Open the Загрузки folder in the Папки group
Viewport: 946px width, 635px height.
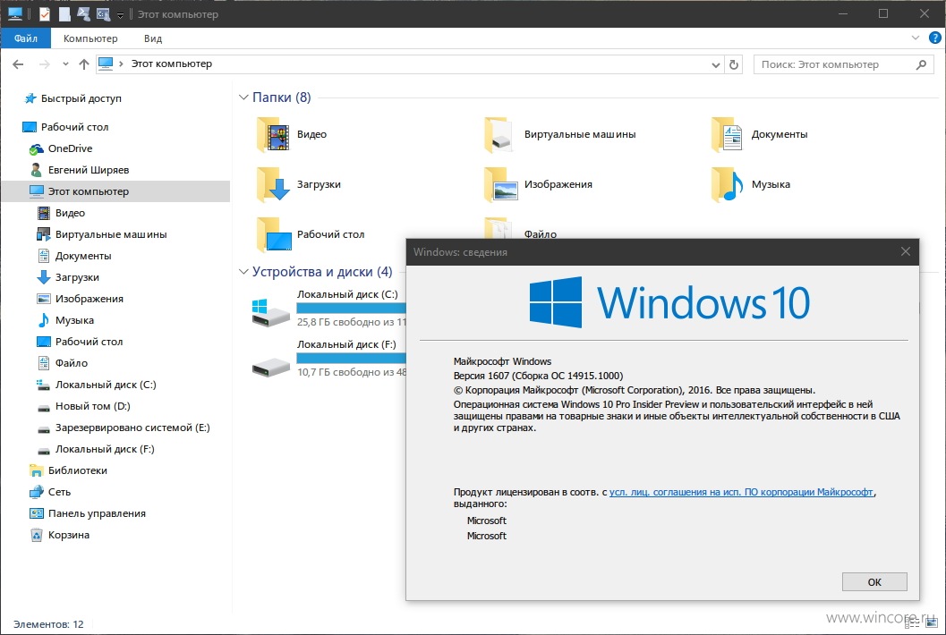click(x=299, y=184)
